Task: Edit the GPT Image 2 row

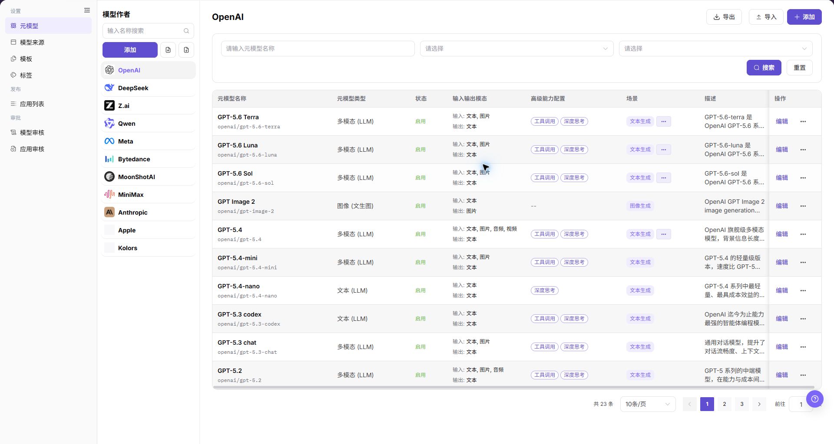Action: pyautogui.click(x=782, y=206)
